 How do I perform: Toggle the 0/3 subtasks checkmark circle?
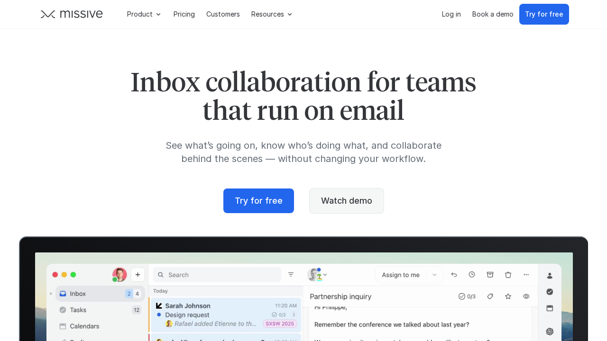pos(462,296)
